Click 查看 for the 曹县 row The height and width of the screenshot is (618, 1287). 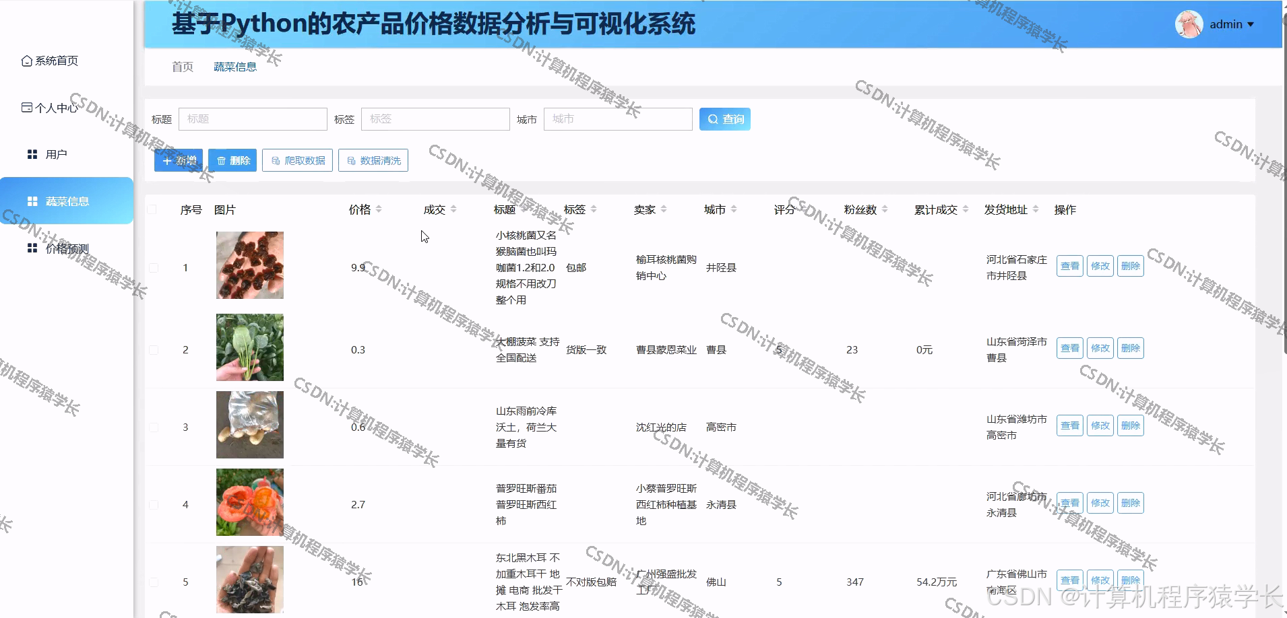[x=1070, y=348]
